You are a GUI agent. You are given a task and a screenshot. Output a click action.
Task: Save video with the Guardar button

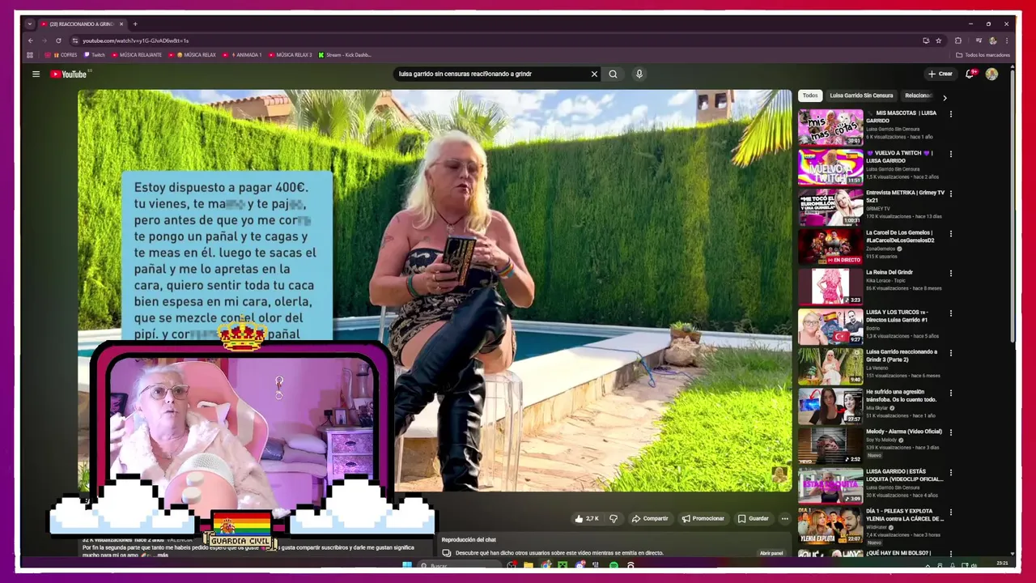click(x=753, y=518)
